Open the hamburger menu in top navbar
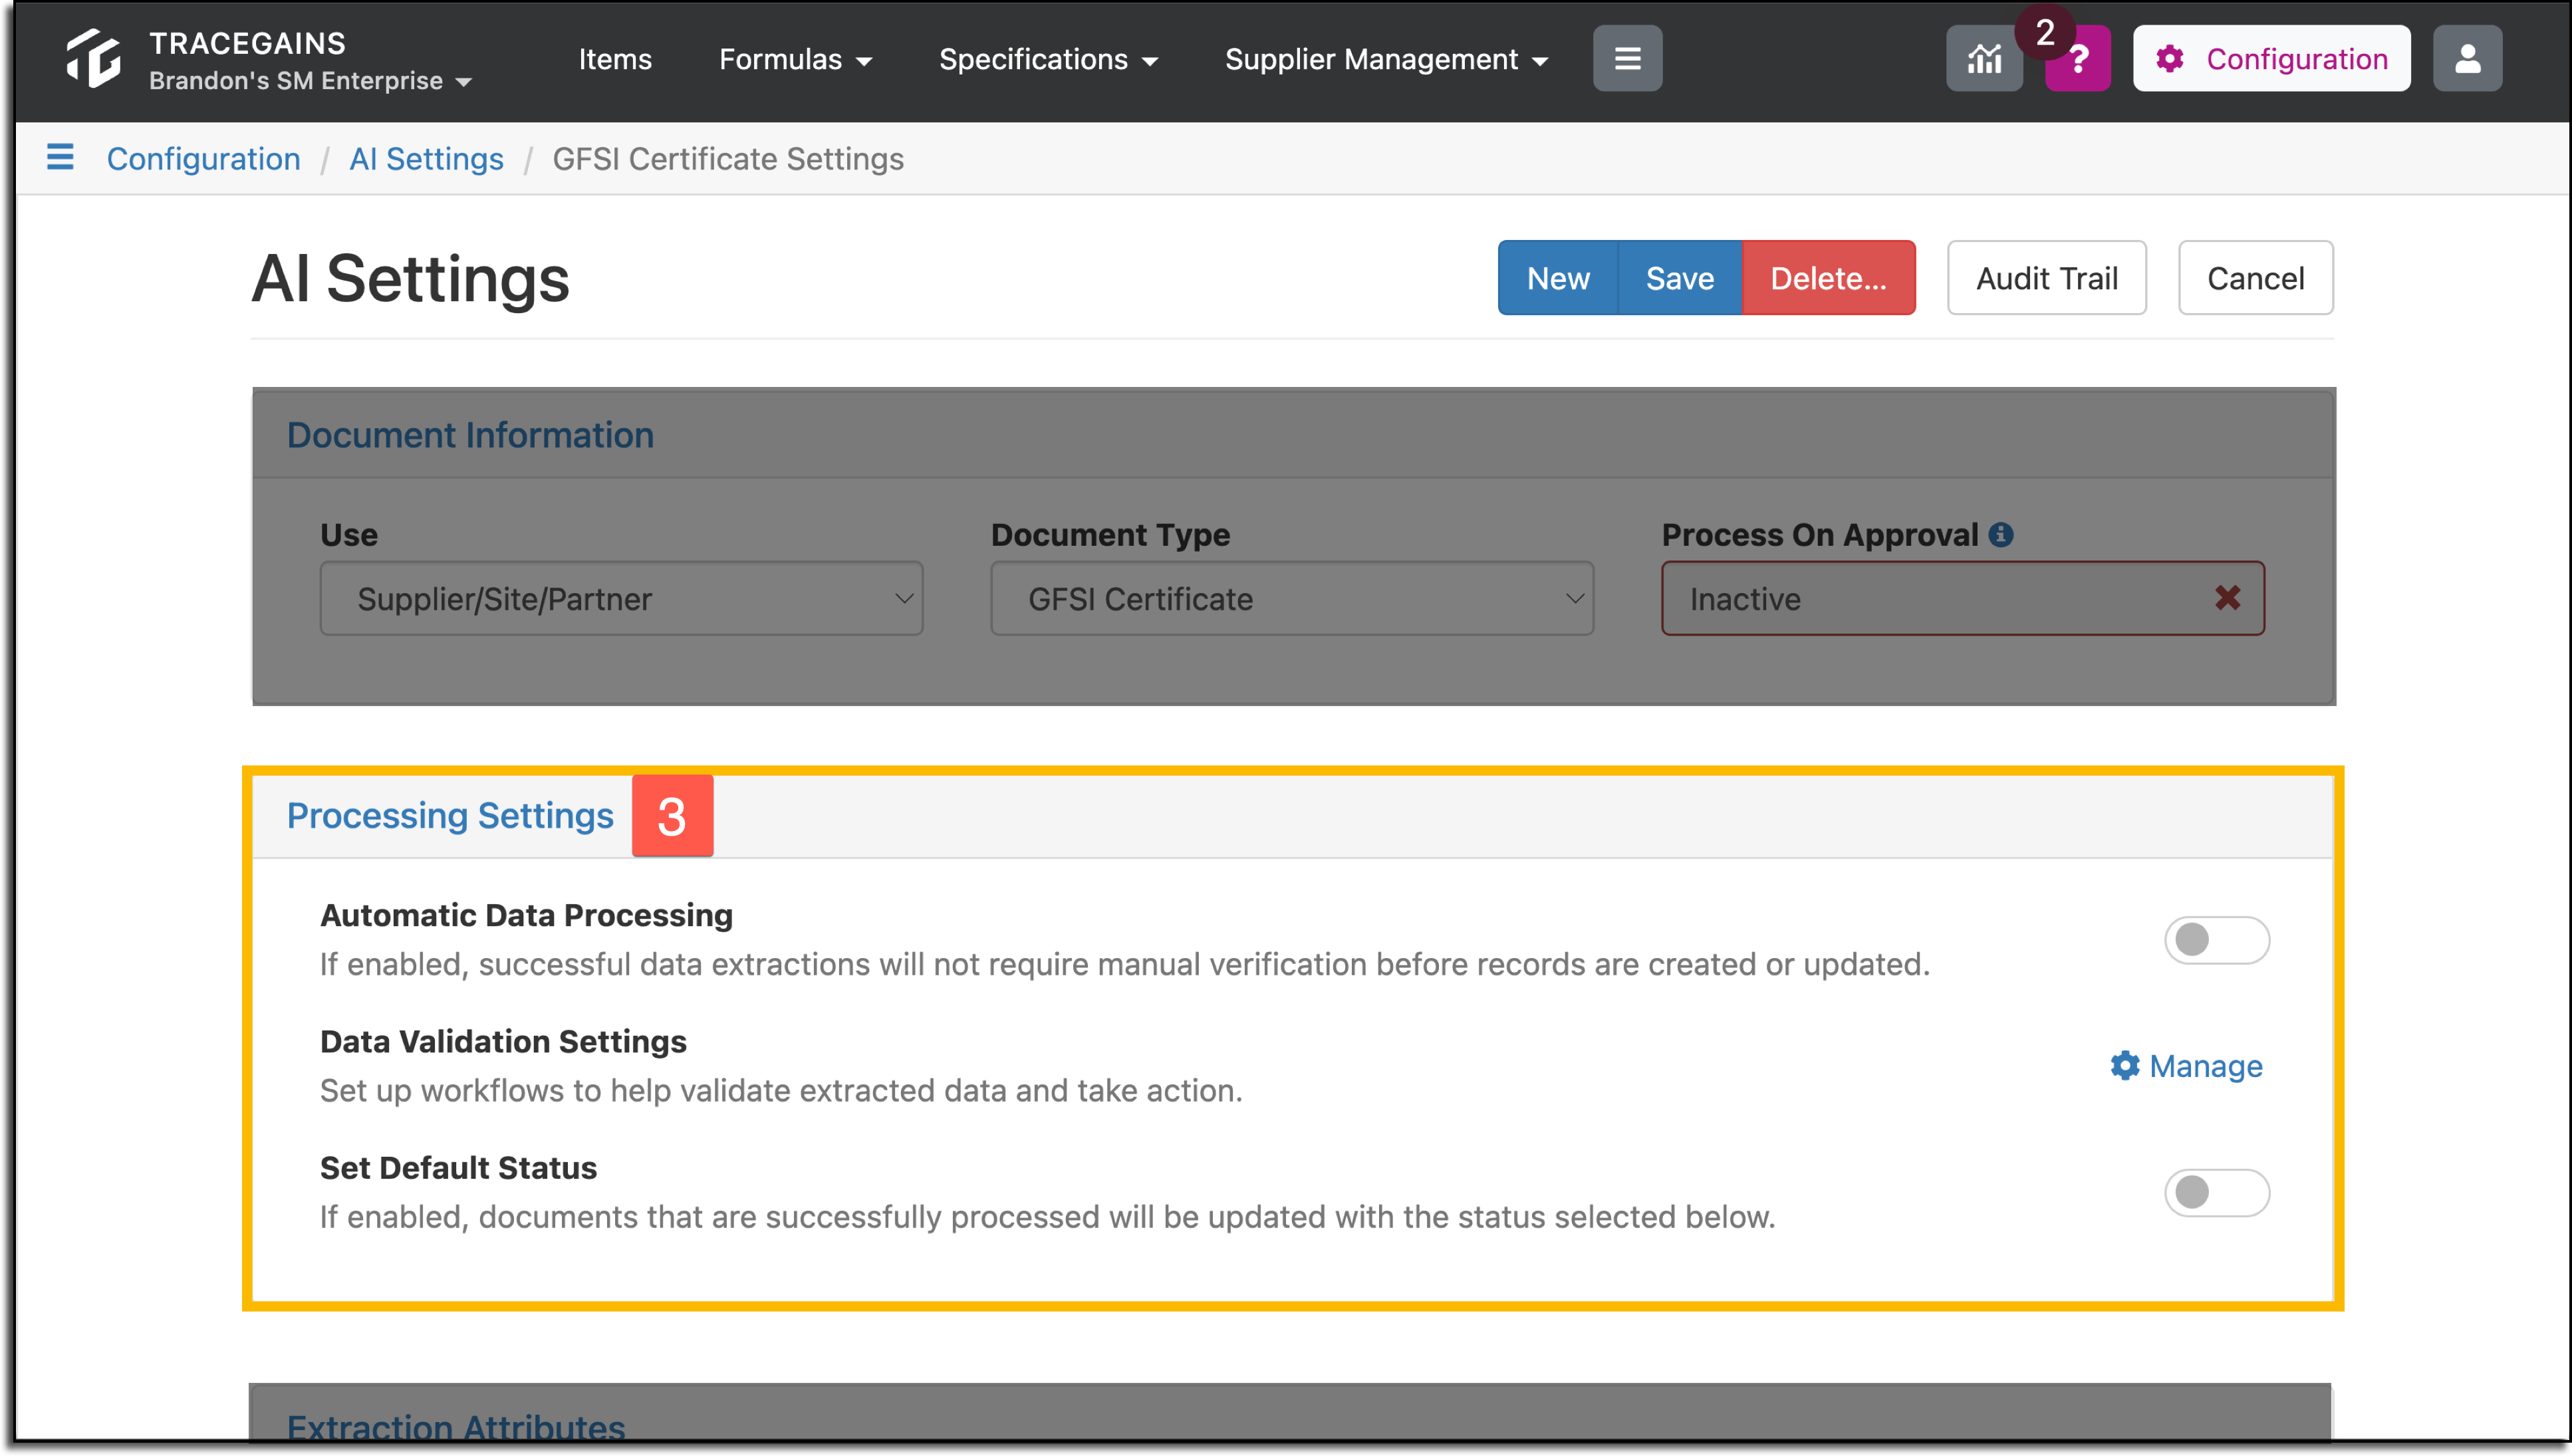 [1627, 59]
